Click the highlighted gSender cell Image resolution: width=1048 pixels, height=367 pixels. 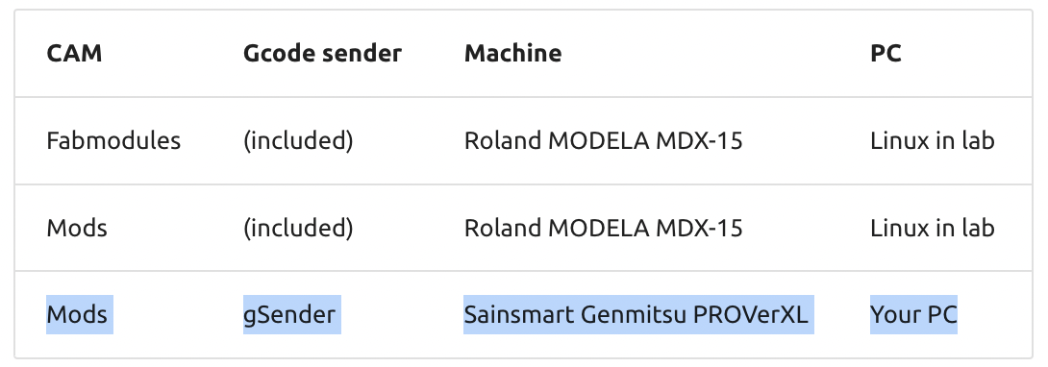tap(292, 314)
